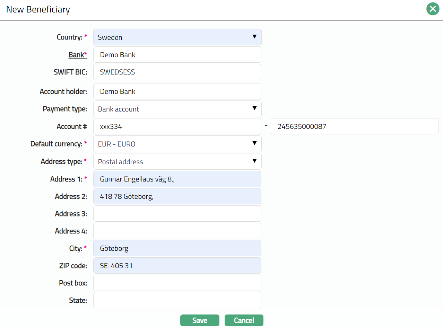This screenshot has width=443, height=328.
Task: Click the Account # field containing xxx334
Action: (177, 126)
